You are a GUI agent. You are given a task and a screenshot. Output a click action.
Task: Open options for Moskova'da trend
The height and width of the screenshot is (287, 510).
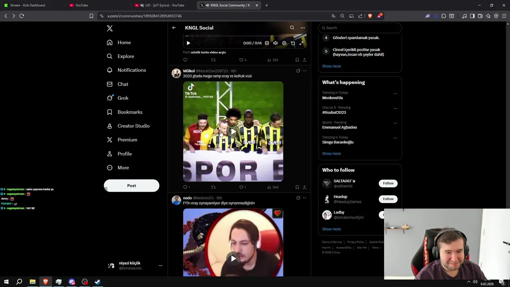(x=395, y=94)
